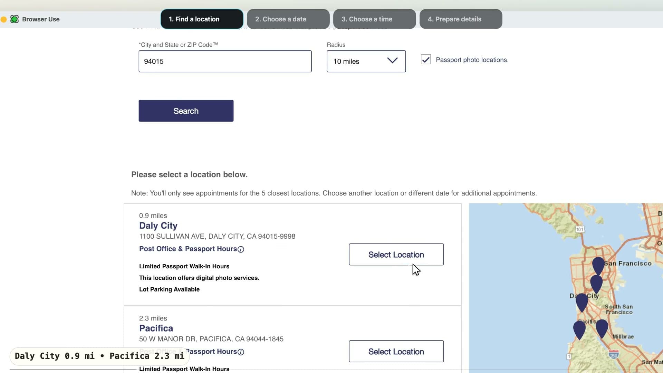
Task: Click the map pin over the Daly City label
Action: [x=582, y=302]
